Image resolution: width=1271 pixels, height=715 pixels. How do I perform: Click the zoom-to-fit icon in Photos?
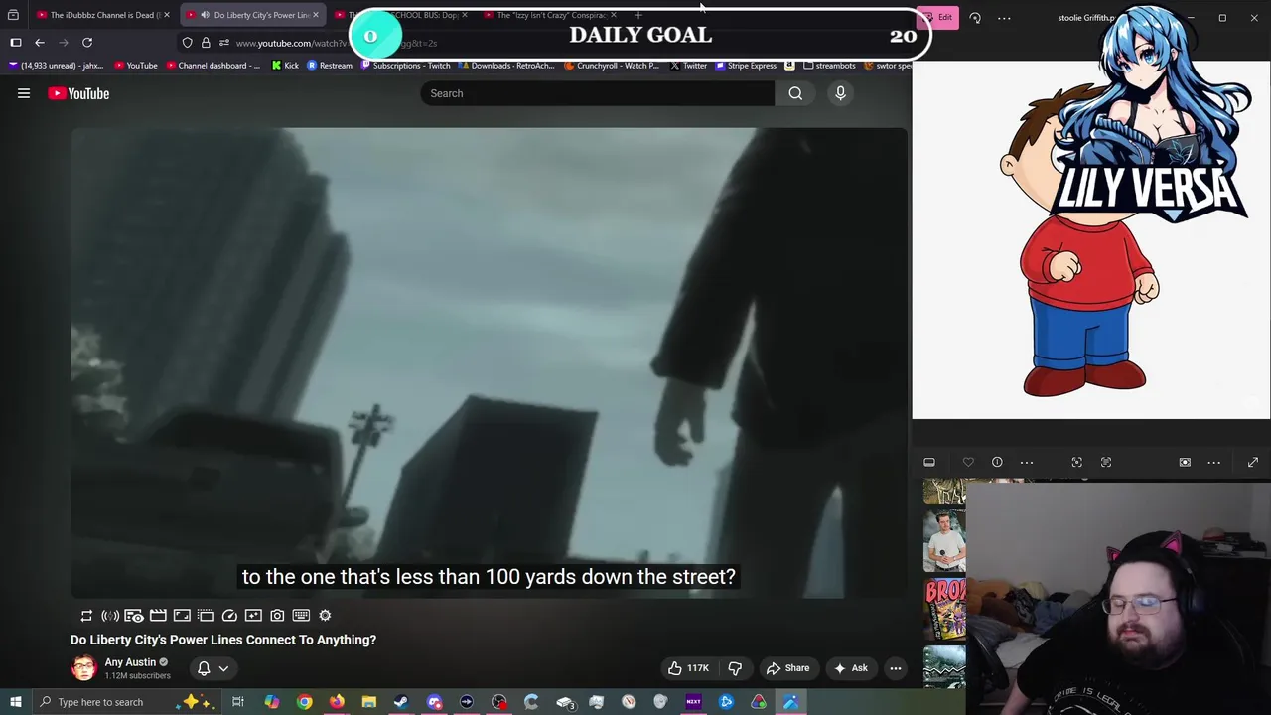(1076, 462)
